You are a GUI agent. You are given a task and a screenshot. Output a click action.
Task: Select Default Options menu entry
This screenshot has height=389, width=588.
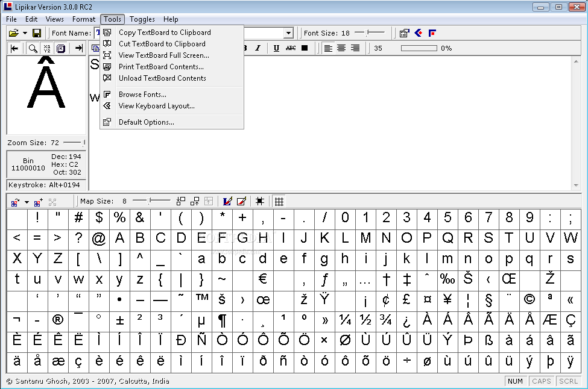click(x=172, y=122)
